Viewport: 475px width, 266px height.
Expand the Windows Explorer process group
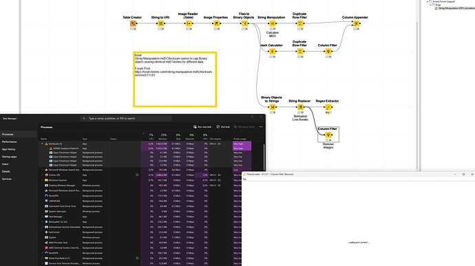pos(42,180)
